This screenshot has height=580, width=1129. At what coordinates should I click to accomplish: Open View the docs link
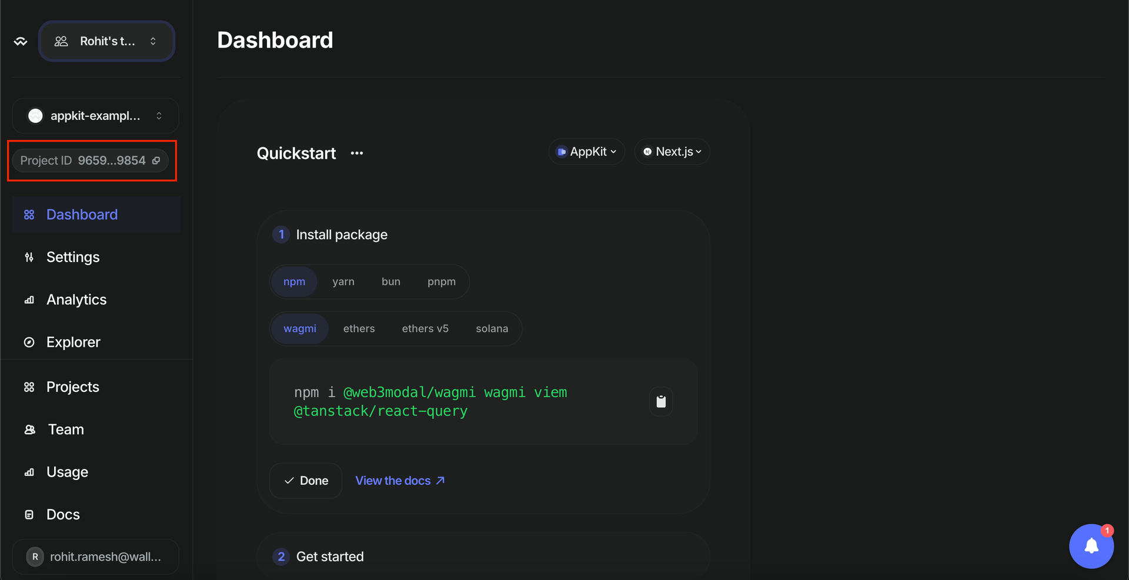point(400,480)
